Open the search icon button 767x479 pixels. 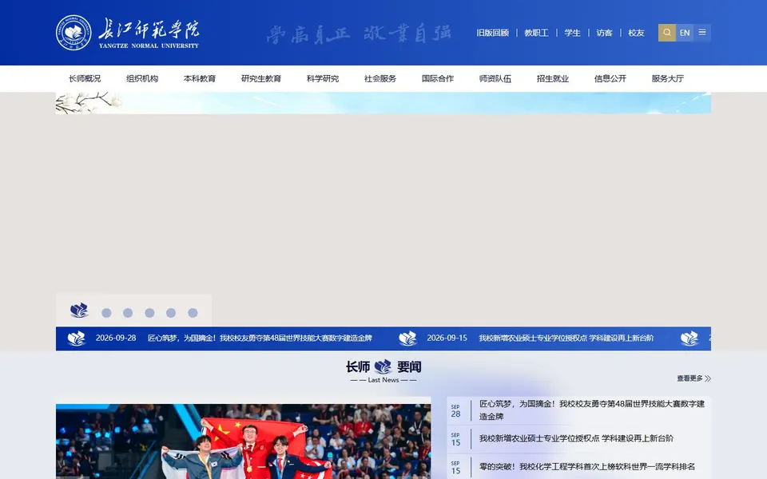(x=666, y=33)
